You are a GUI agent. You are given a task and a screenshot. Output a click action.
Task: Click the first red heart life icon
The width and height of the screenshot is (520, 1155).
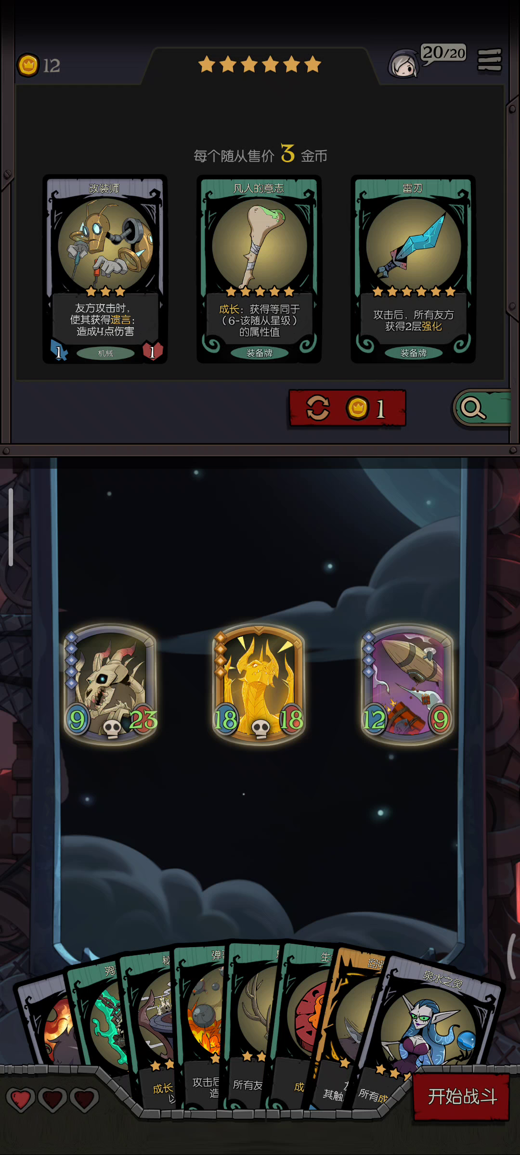20,1100
